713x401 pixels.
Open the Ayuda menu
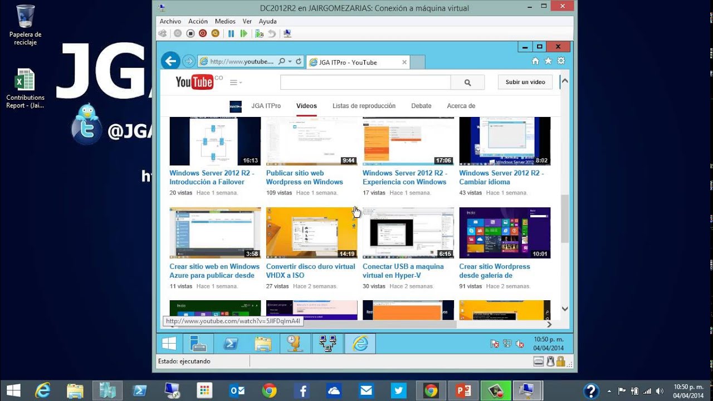[268, 21]
